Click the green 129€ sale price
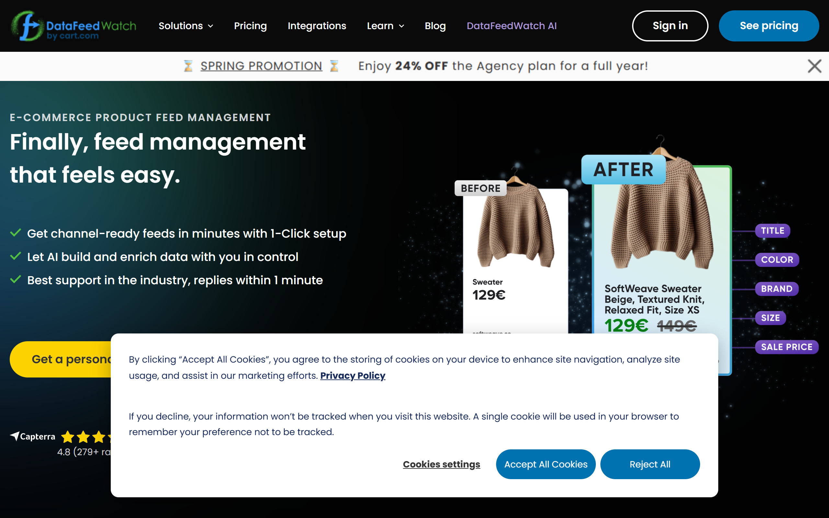This screenshot has height=518, width=829. pos(626,325)
